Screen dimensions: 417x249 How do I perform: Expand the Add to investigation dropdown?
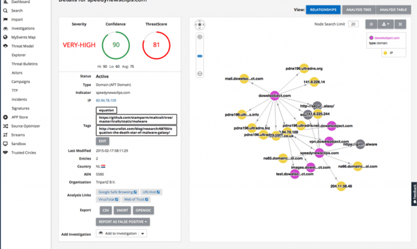click(143, 233)
